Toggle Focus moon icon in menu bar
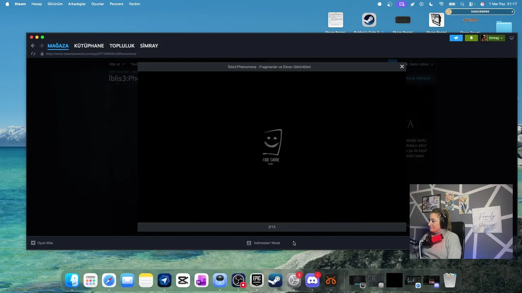This screenshot has height=293, width=522. pos(431,4)
